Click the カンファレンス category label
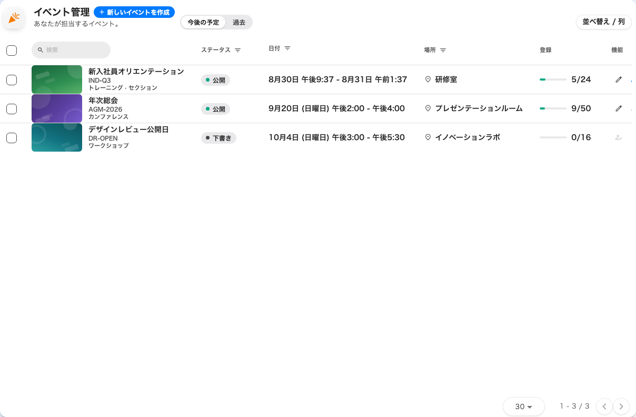 (108, 116)
